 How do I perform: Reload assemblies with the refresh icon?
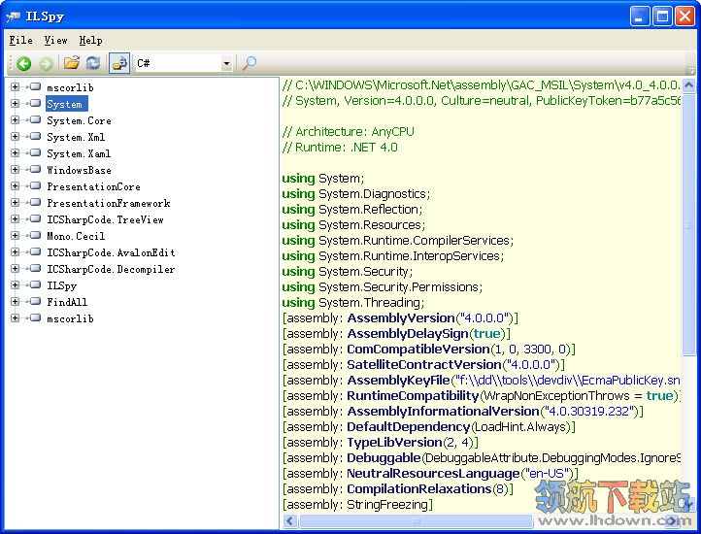point(93,63)
